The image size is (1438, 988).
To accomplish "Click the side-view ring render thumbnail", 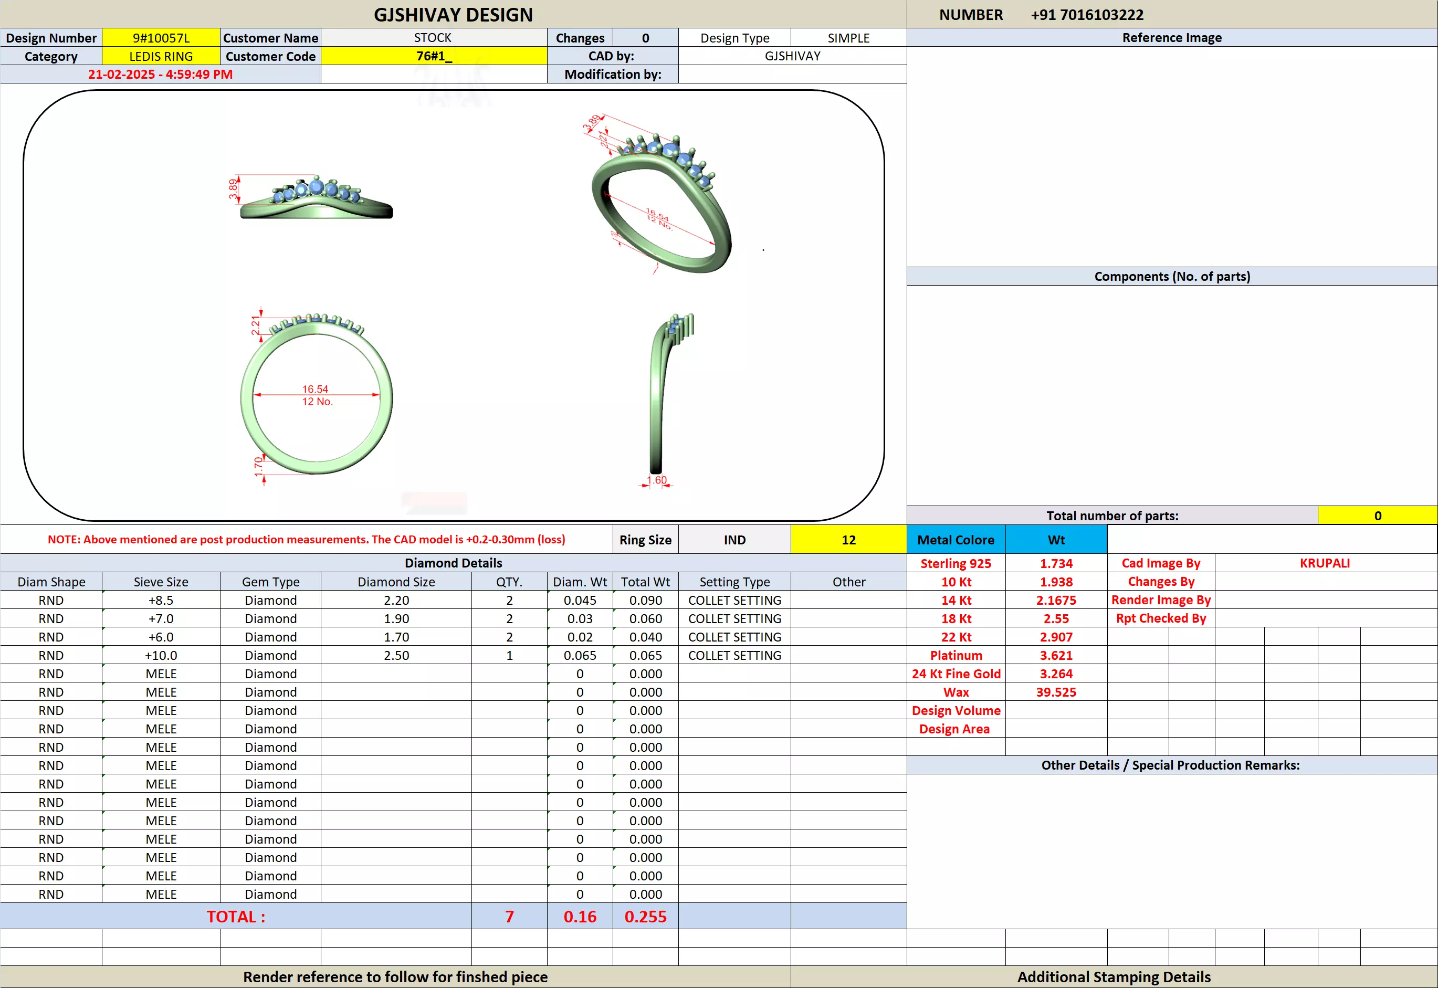I will click(x=317, y=198).
